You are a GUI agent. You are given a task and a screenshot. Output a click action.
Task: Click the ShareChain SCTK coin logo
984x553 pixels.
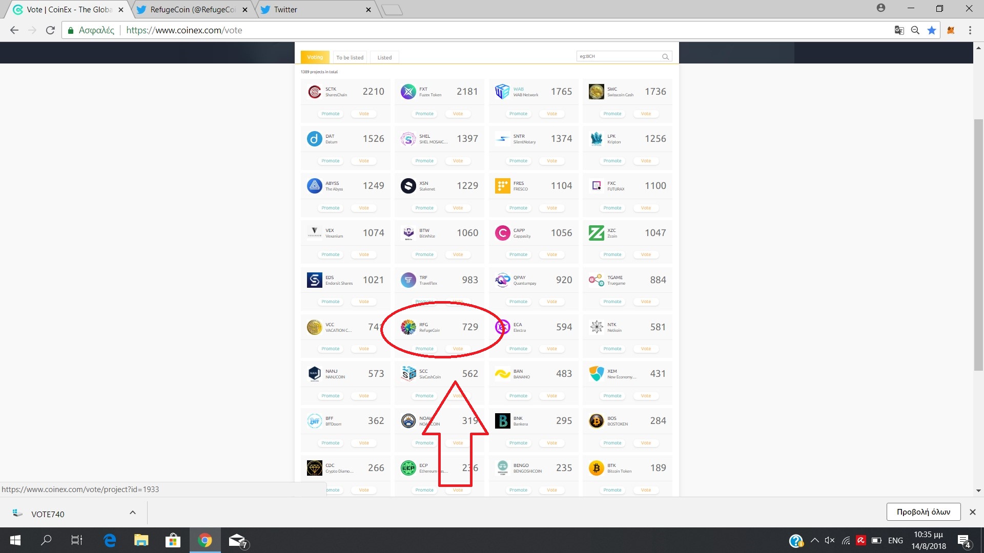click(x=314, y=92)
